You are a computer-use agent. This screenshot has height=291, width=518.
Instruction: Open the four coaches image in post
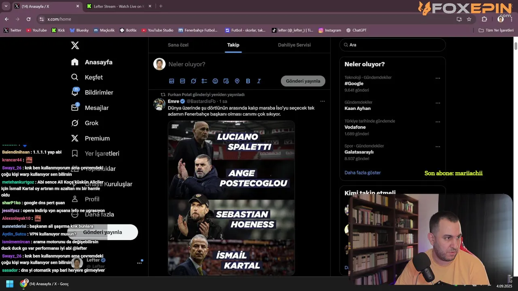[231, 198]
